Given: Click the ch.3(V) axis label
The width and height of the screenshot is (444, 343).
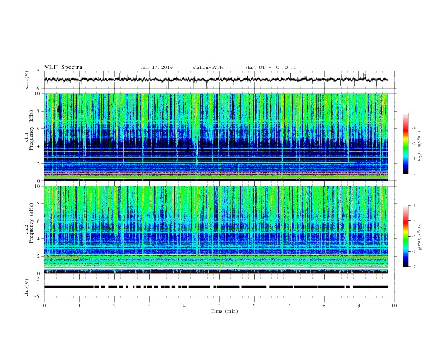Looking at the screenshot, I should point(27,288).
